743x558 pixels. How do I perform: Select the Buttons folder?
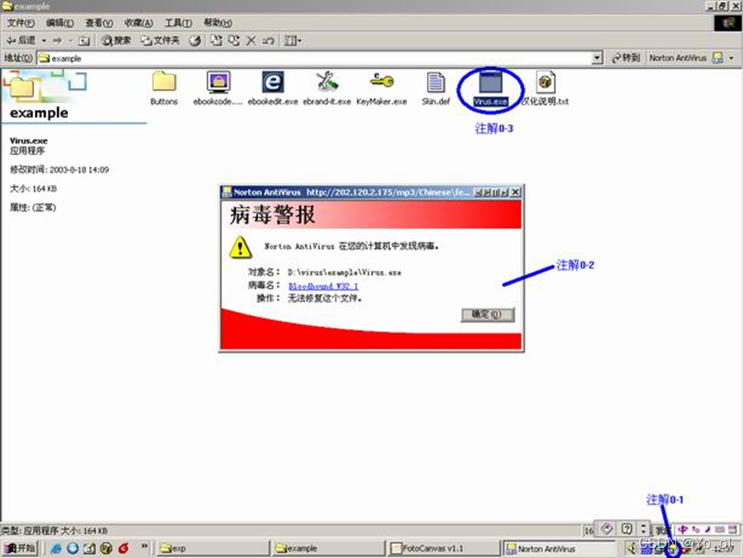click(x=164, y=88)
